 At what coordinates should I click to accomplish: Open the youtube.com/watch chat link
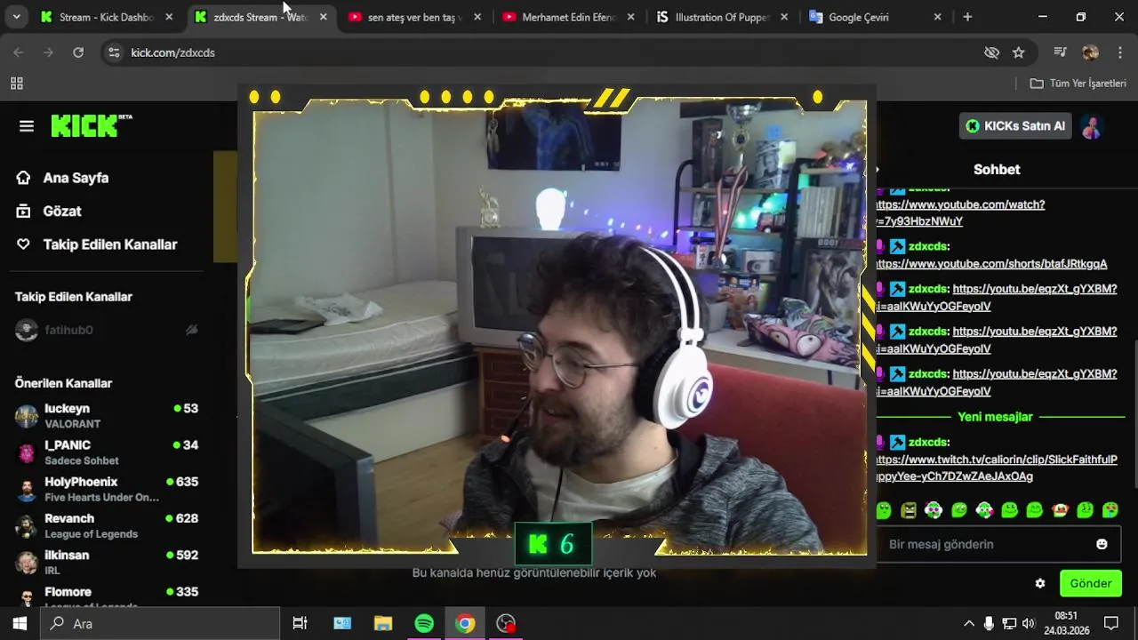tap(960, 212)
